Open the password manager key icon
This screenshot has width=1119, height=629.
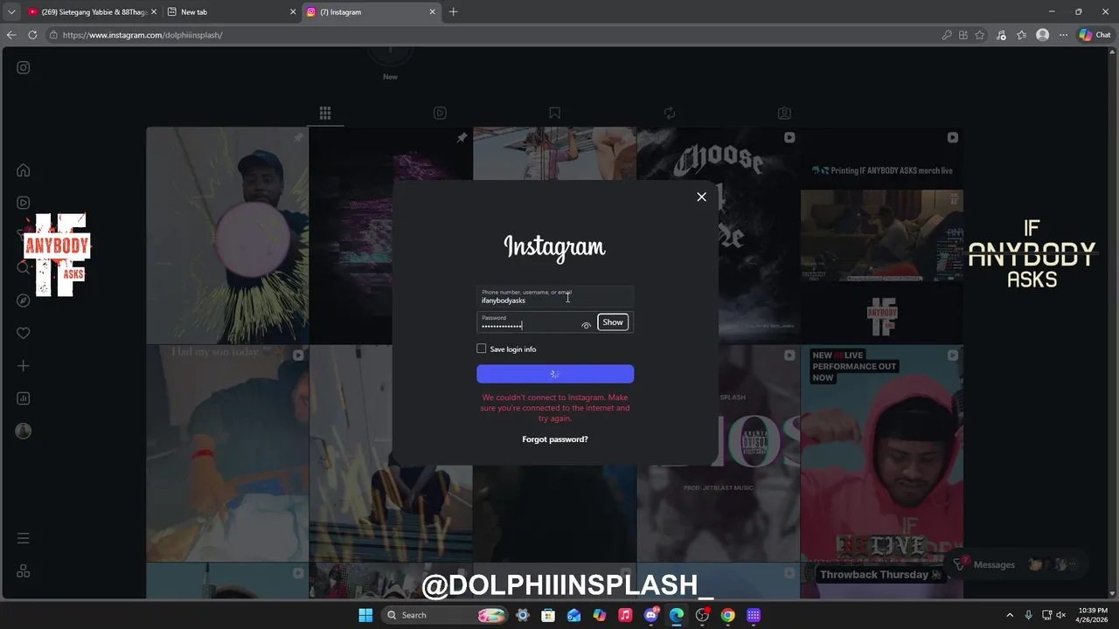coord(947,35)
